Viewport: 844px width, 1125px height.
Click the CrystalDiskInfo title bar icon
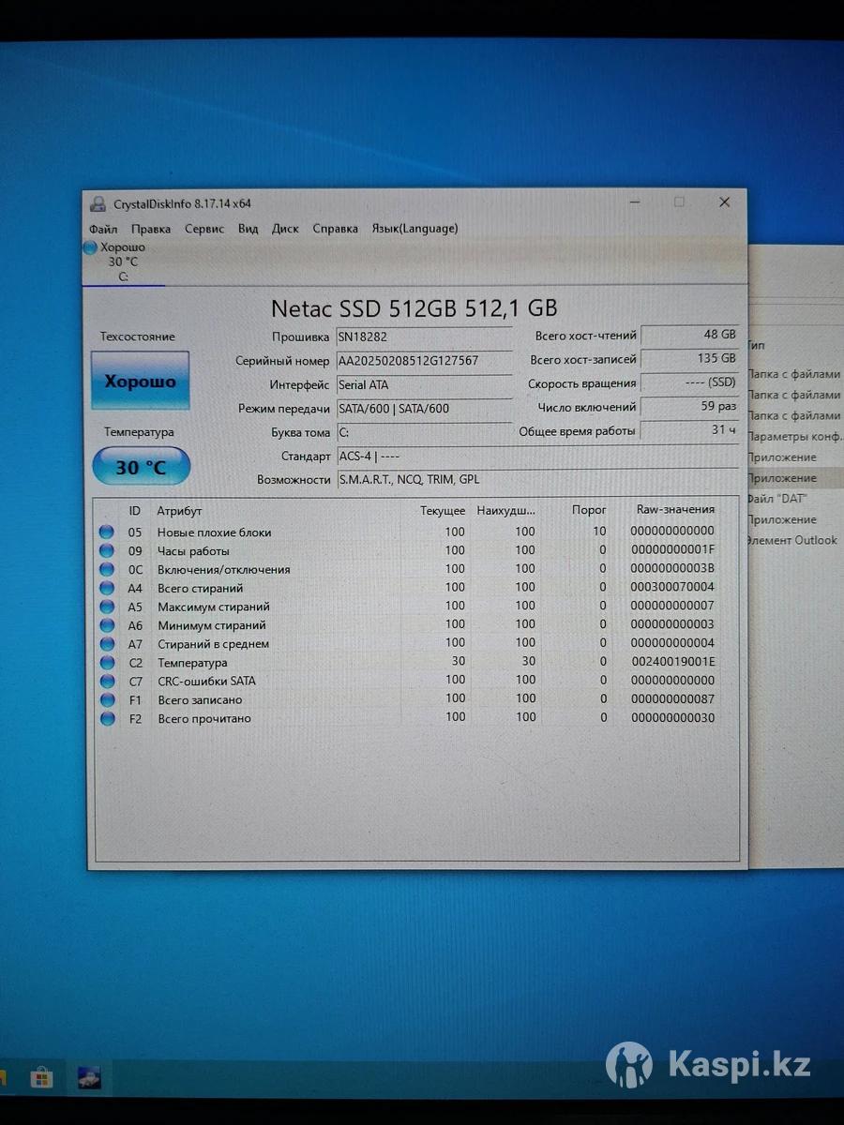(98, 203)
